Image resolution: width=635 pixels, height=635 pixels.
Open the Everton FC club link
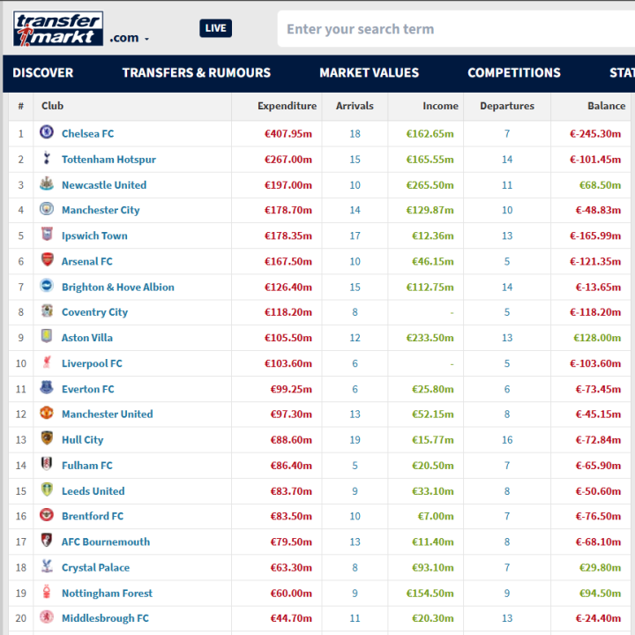88,389
